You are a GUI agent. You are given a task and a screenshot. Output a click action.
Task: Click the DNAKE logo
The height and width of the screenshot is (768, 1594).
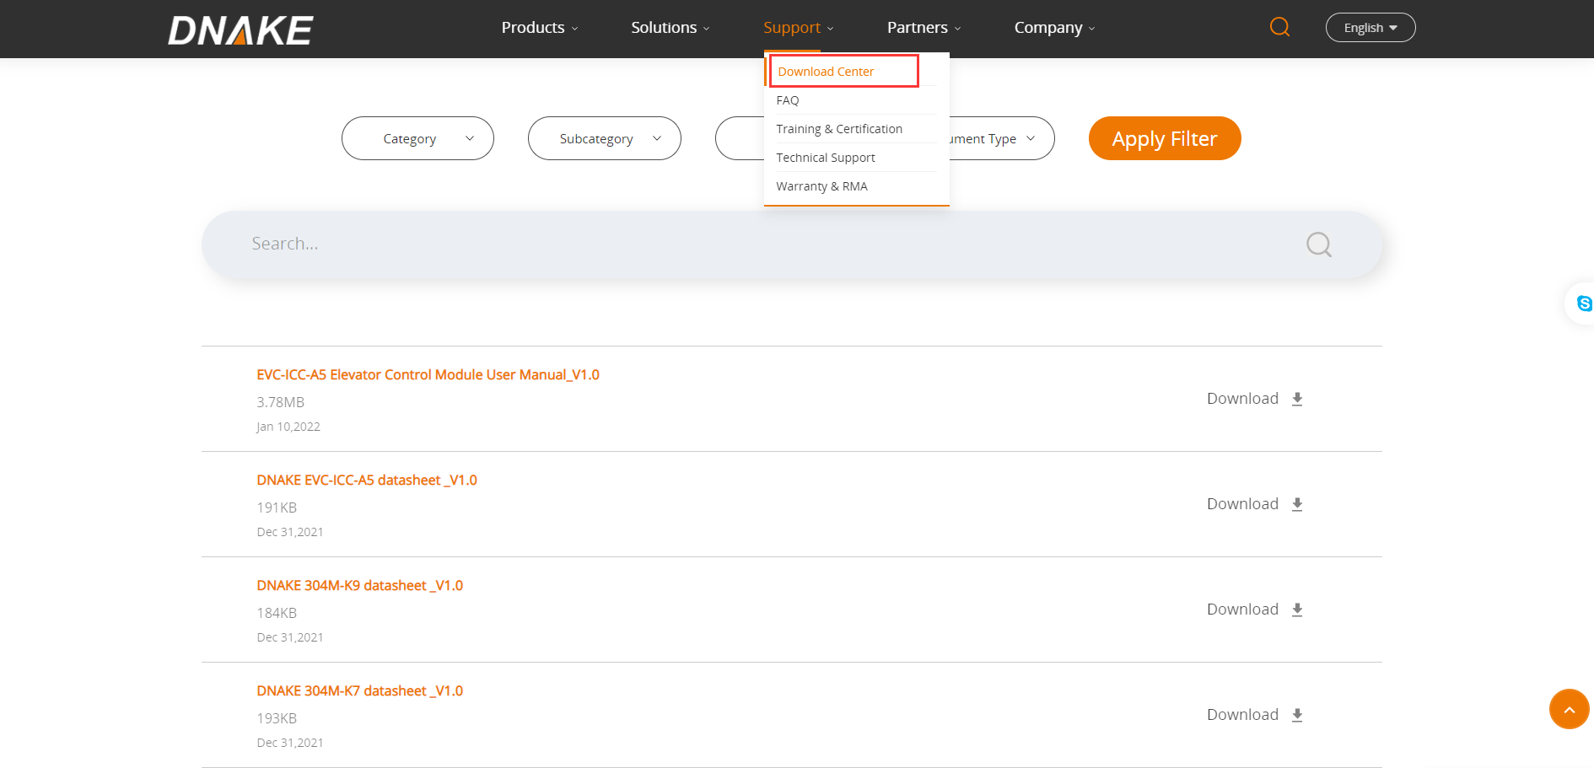240,30
